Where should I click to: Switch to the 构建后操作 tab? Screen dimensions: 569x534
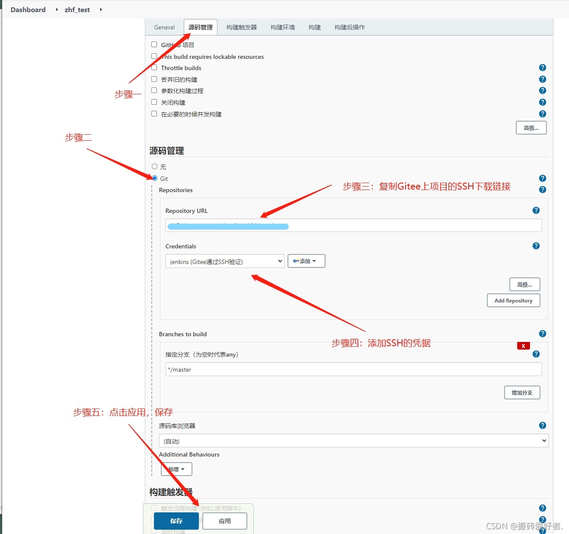[x=350, y=27]
